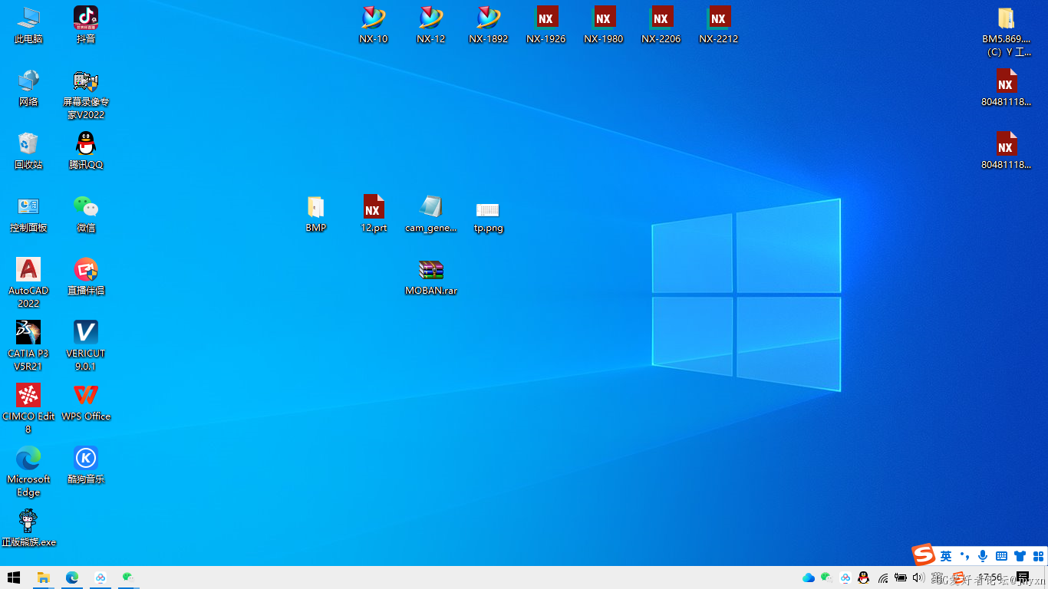Screen dimensions: 1048x589
Task: Open the 此电脑 desktop icon
Action: click(x=28, y=25)
